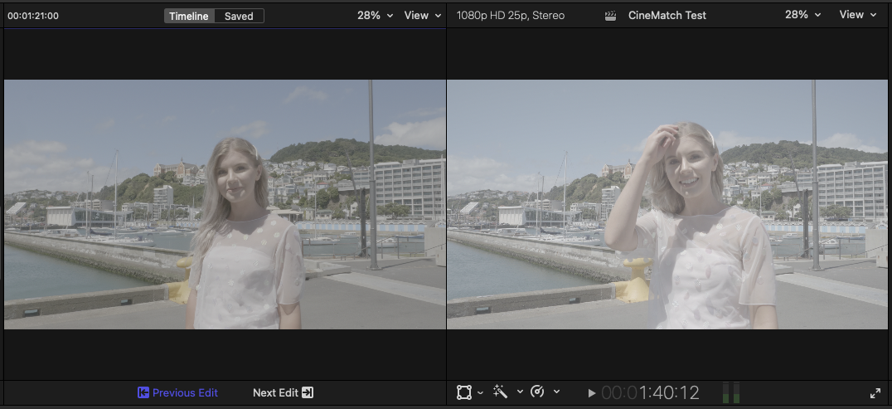The width and height of the screenshot is (892, 409).
Task: Click the audio meters icon
Action: tap(730, 393)
